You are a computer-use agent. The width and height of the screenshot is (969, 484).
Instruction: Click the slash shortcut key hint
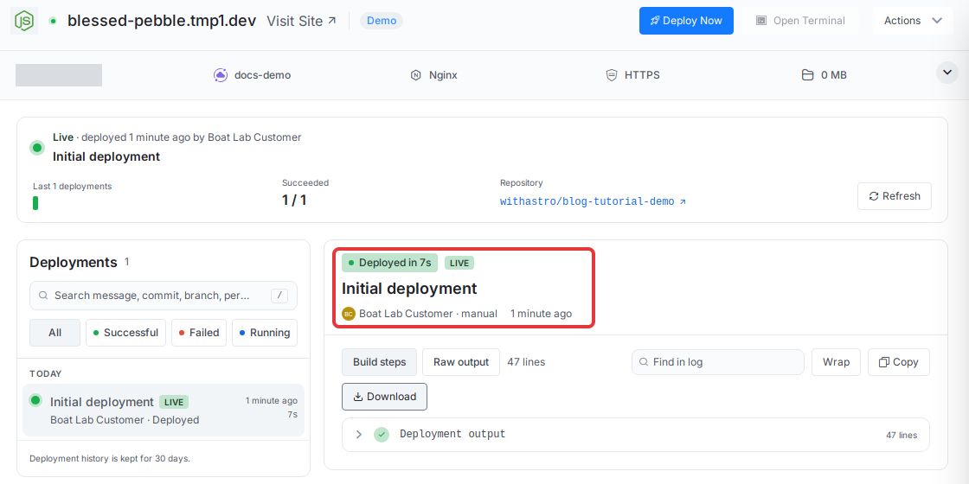(279, 296)
